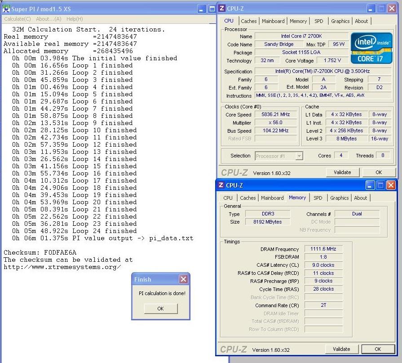Switch to SPD tab in top CPU-Z window
This screenshot has width=402, height=363.
pyautogui.click(x=318, y=21)
